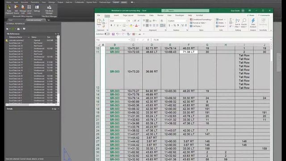Click the Delete cells button in ribbon
286x161 pixels.
(x=221, y=23)
